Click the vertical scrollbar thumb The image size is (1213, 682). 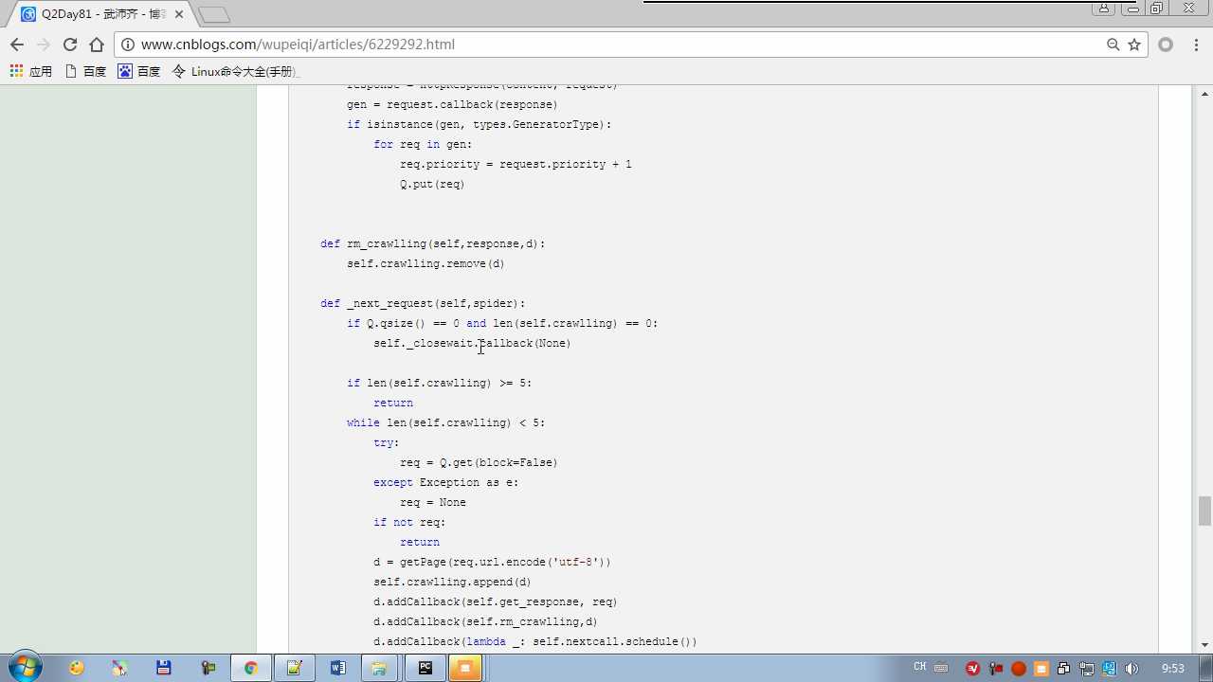(x=1204, y=511)
